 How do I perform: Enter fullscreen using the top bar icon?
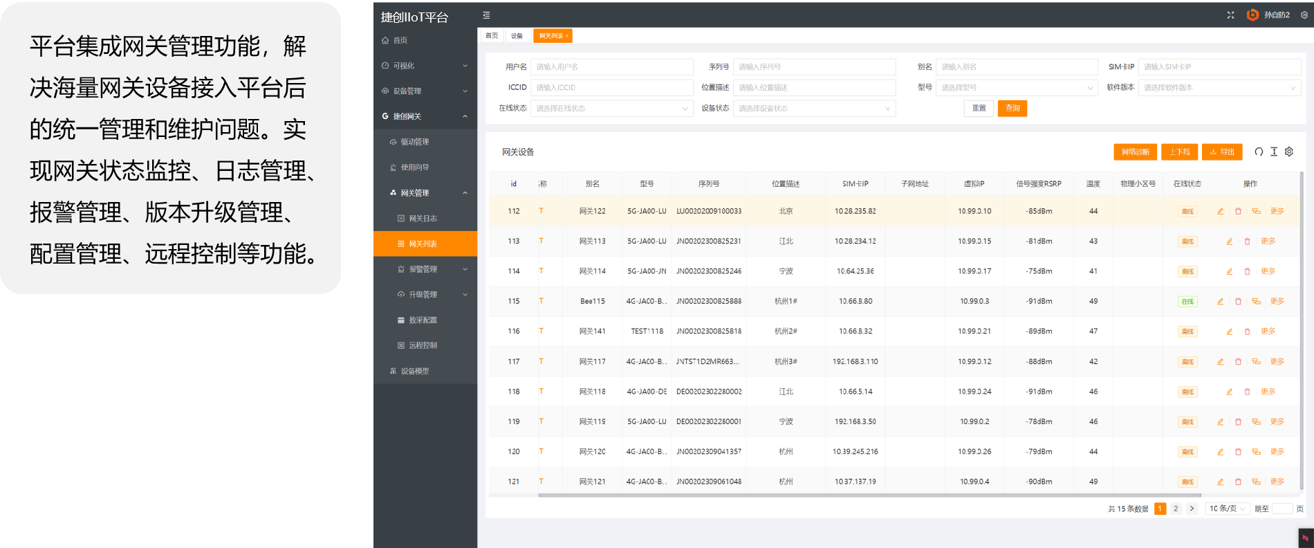pos(1230,15)
